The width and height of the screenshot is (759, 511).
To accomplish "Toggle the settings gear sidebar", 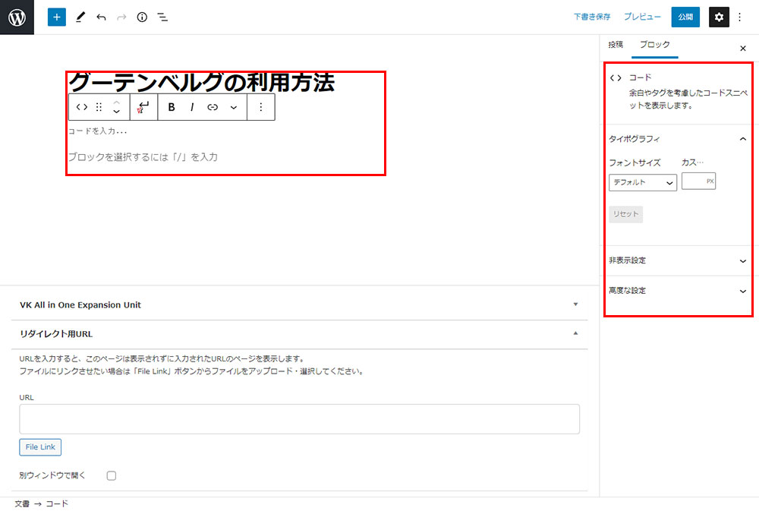I will 719,17.
